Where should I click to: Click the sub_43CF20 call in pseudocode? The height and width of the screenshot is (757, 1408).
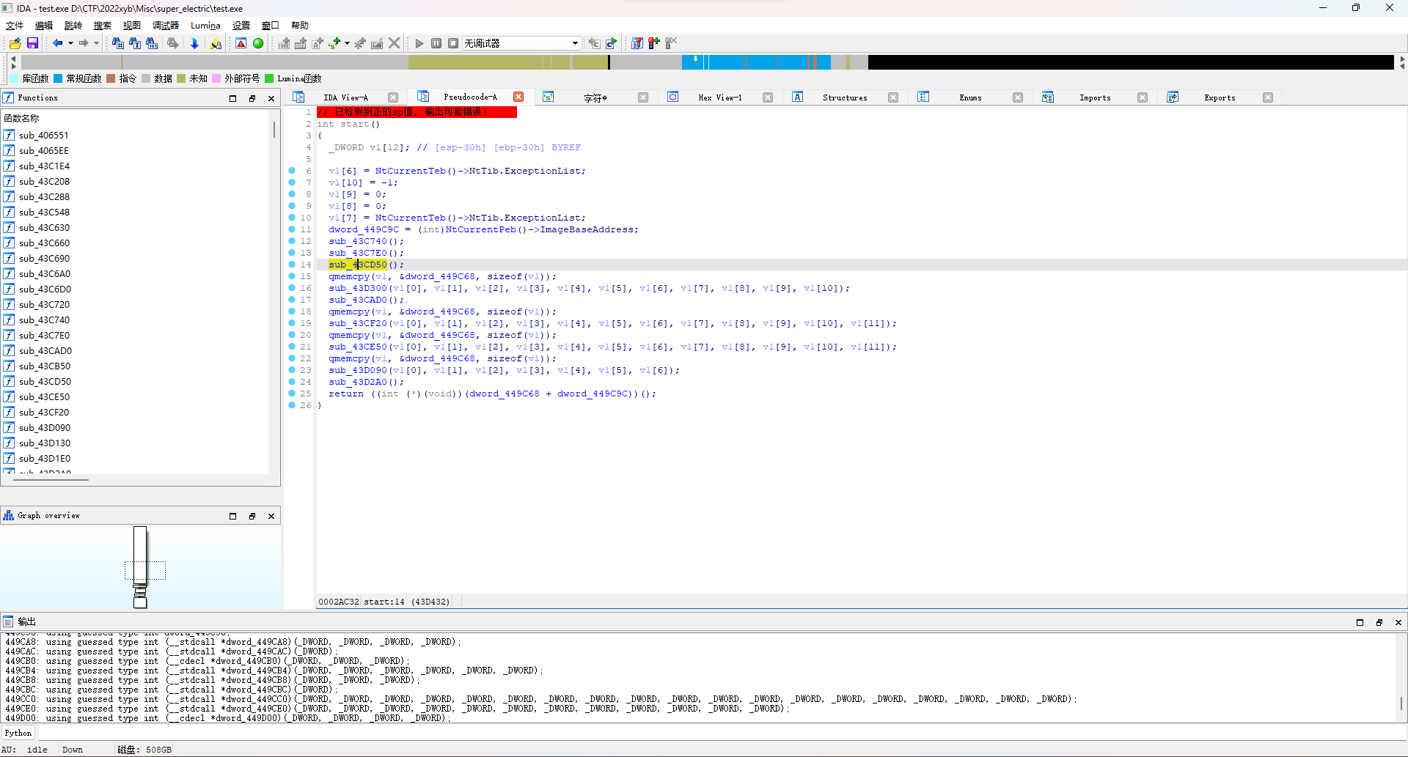358,323
